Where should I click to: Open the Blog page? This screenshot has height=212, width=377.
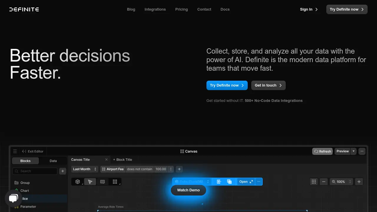[131, 9]
